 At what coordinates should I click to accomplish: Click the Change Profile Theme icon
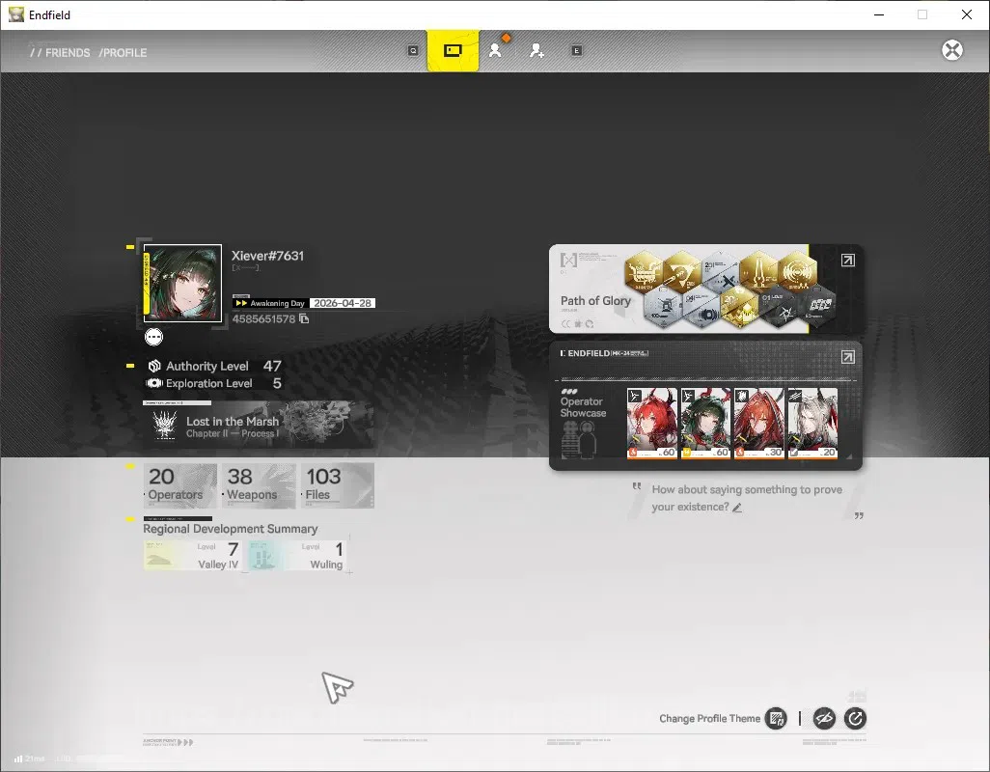click(776, 718)
